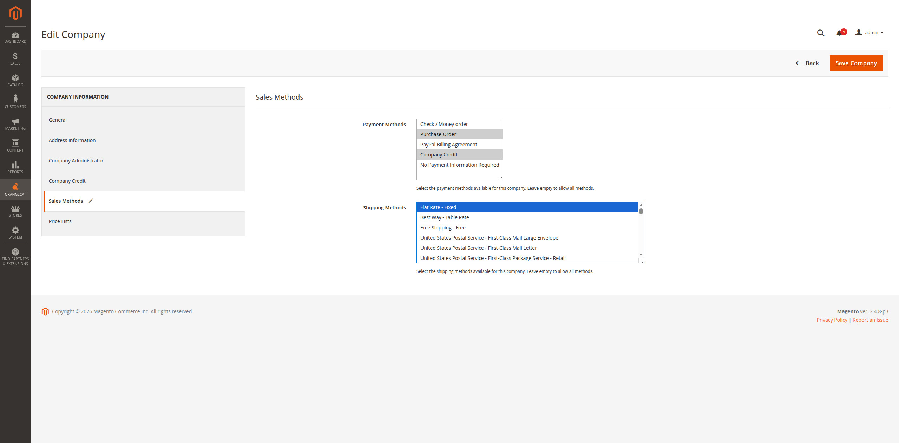The height and width of the screenshot is (443, 899).
Task: Click the notifications bell icon
Action: (x=839, y=33)
